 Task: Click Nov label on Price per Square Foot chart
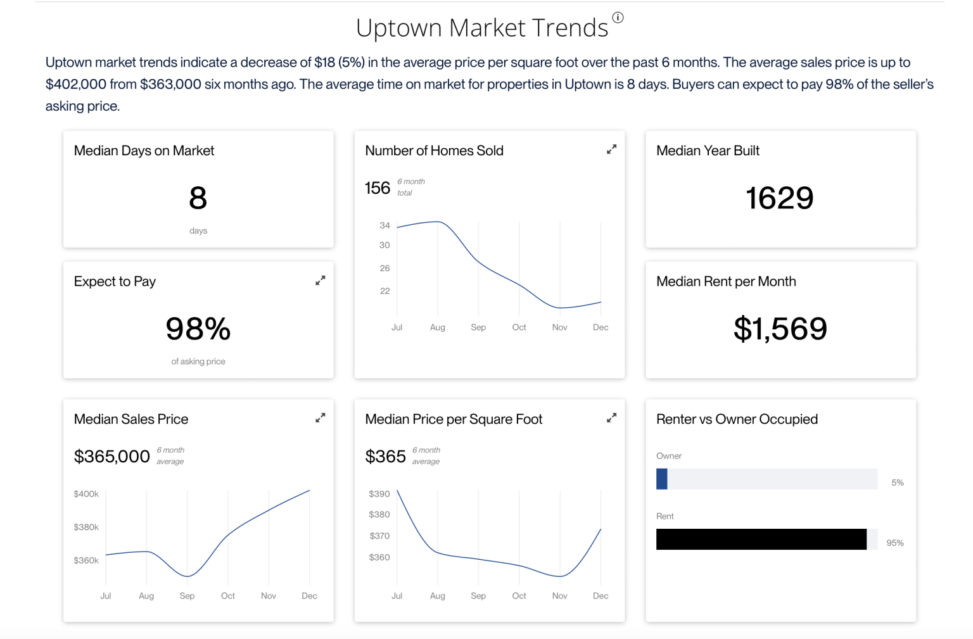click(560, 596)
